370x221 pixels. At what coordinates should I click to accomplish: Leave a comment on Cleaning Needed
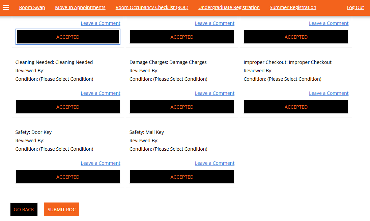[101, 93]
